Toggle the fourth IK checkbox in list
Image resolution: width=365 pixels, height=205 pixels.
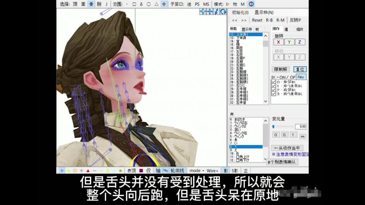point(274,94)
